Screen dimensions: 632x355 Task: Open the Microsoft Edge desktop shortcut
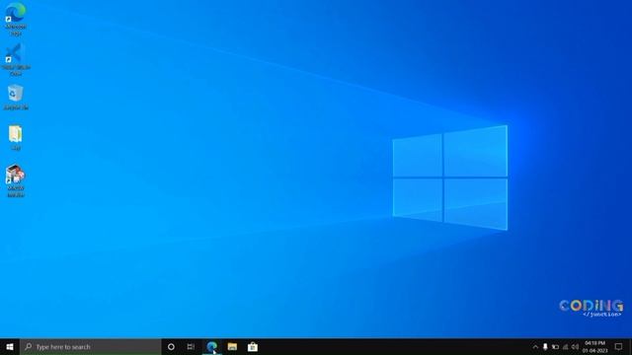16,19
